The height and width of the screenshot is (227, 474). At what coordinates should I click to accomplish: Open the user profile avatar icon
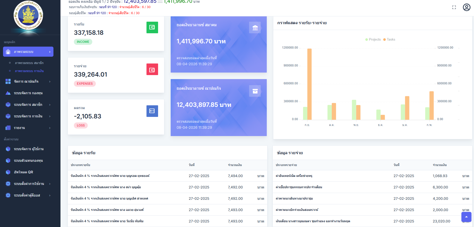click(x=467, y=7)
